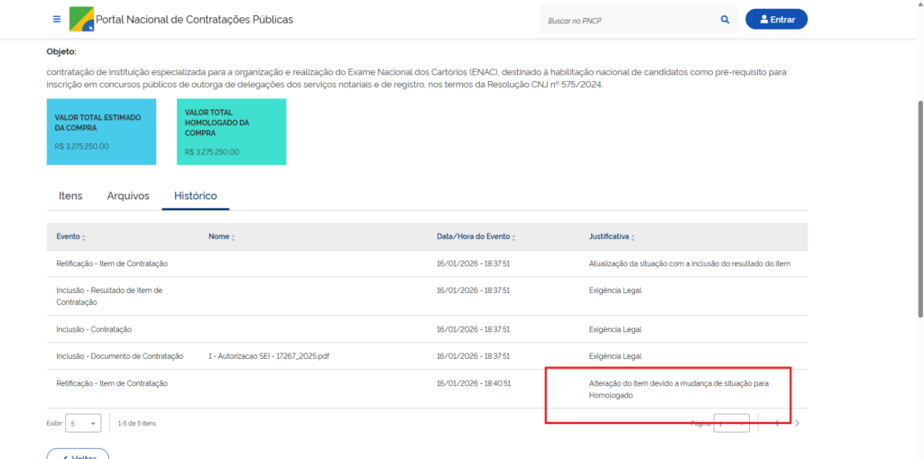Go to previous page arrow
The width and height of the screenshot is (924, 459).
(x=776, y=423)
